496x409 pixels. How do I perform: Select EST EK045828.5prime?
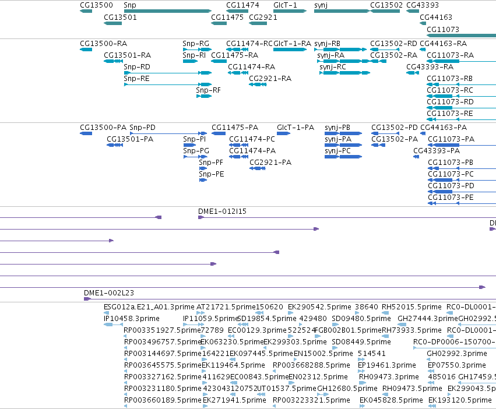[x=362, y=406]
